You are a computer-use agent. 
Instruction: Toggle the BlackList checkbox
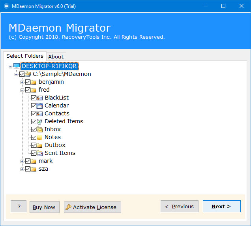pos(34,98)
